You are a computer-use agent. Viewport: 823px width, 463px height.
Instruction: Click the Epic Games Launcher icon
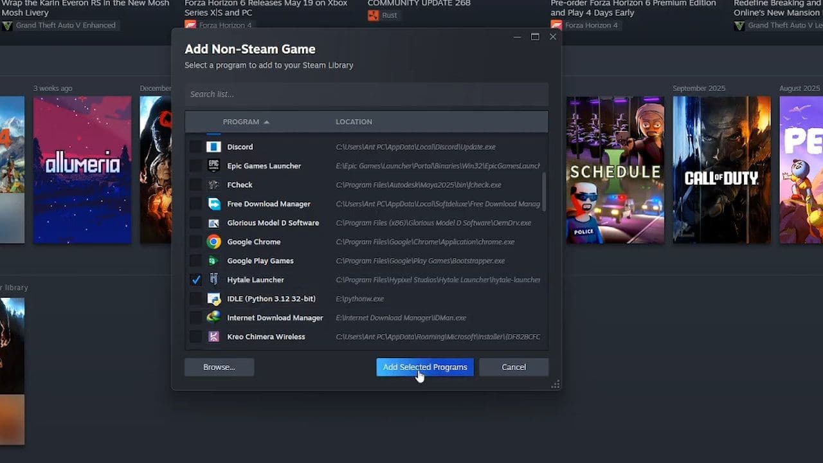pos(213,166)
